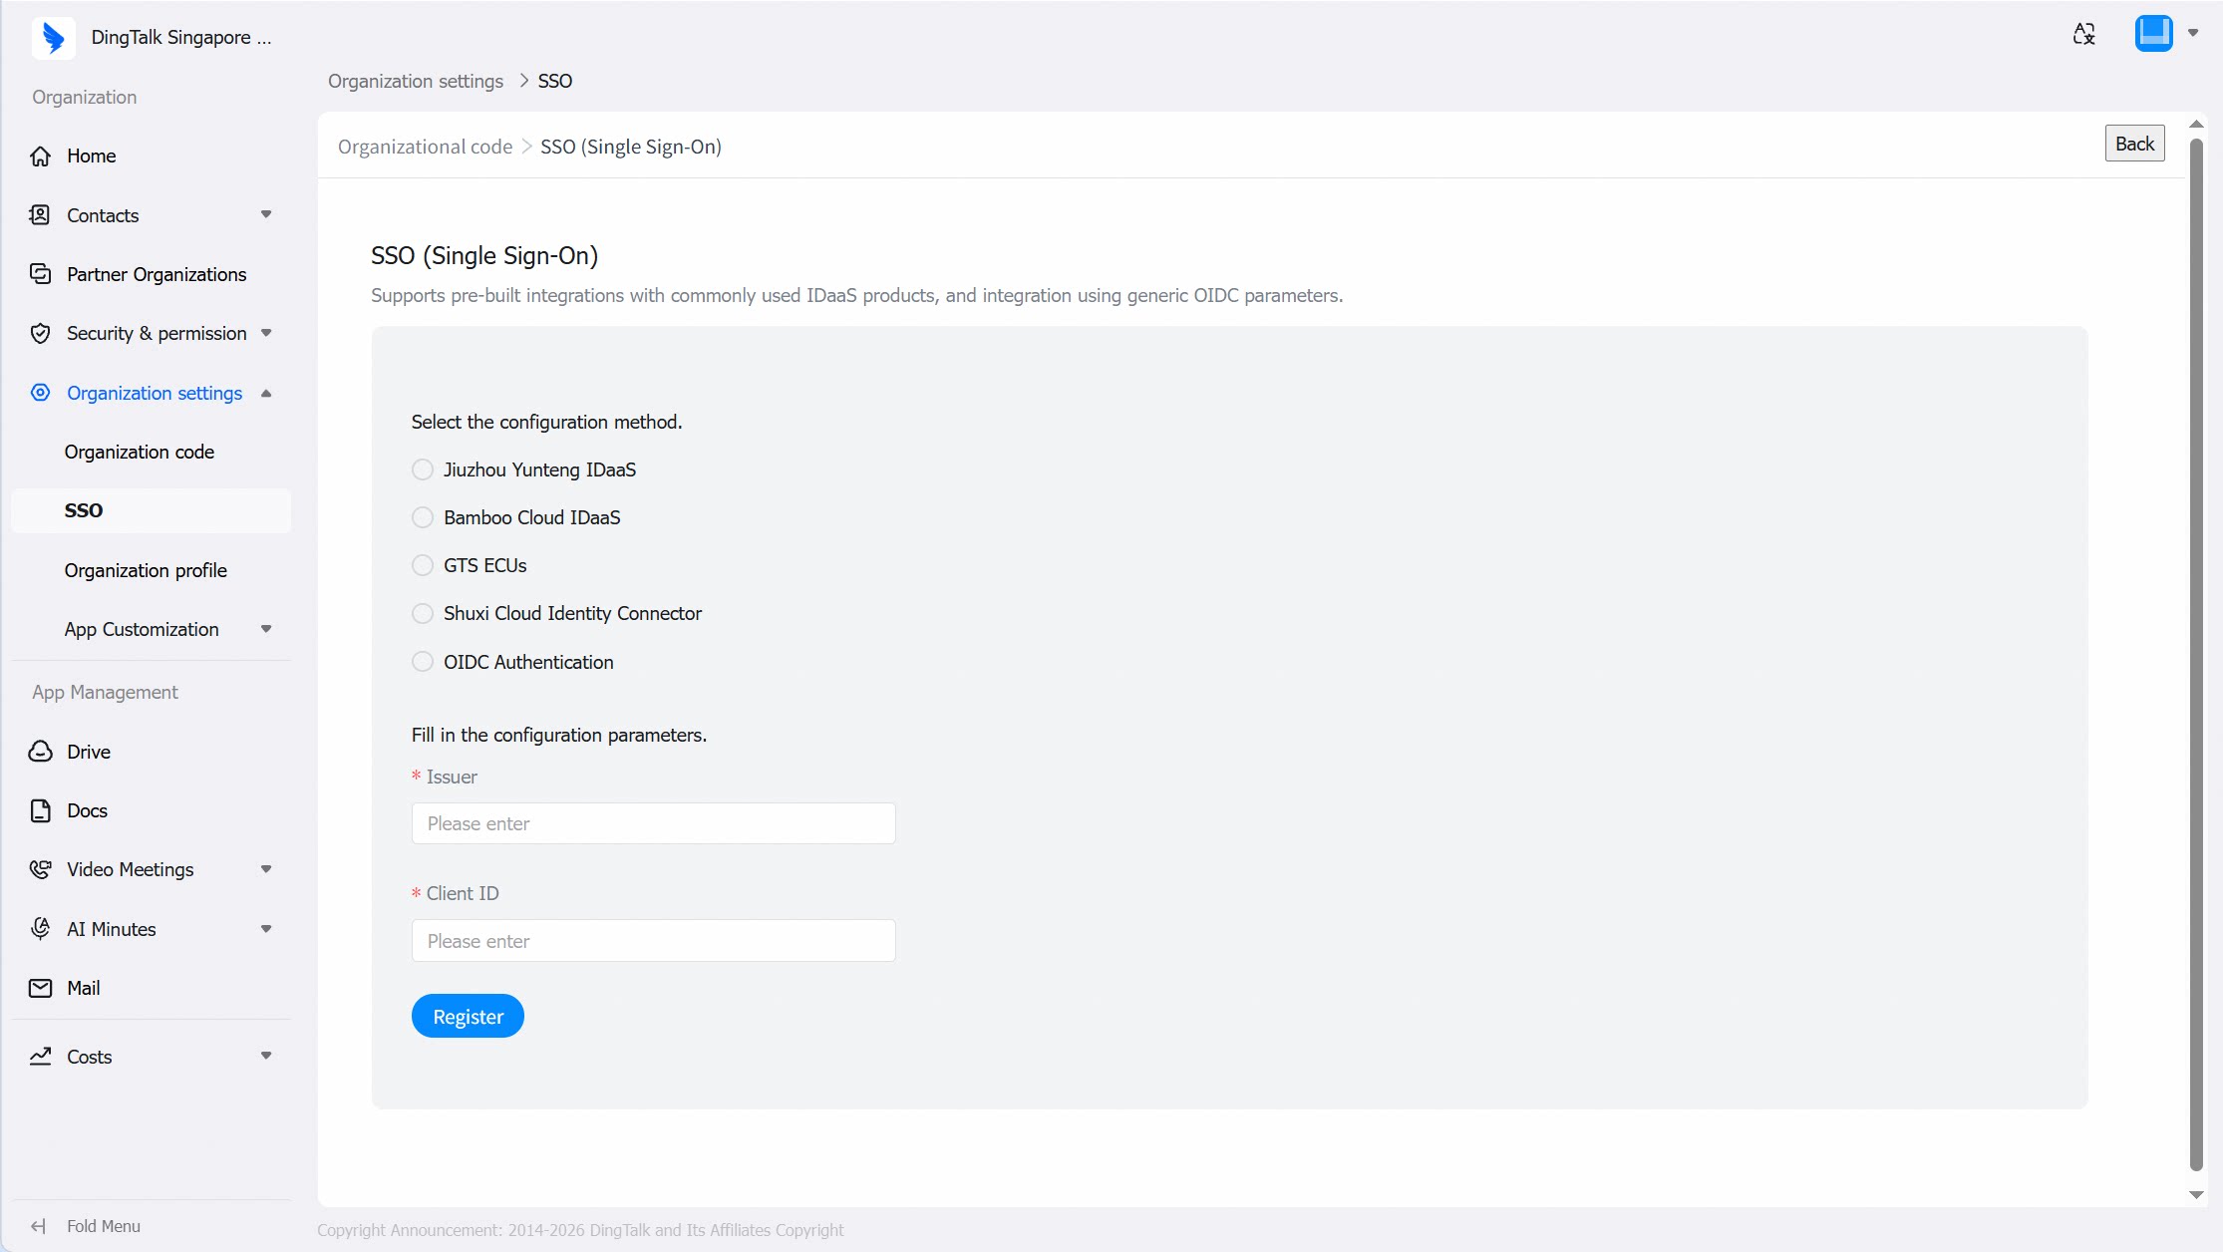Click the Organization settings gear icon
The width and height of the screenshot is (2223, 1252).
[x=40, y=393]
